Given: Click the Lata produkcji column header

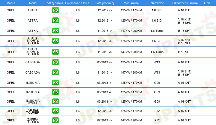Looking at the screenshot, I should [x=105, y=3].
